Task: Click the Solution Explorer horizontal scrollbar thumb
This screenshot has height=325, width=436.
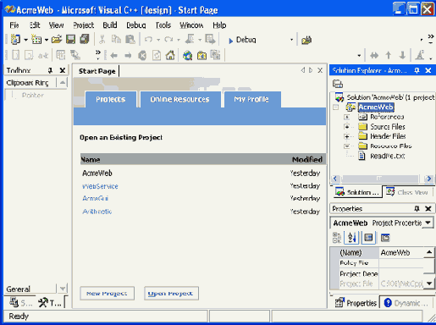Action: tap(379, 179)
